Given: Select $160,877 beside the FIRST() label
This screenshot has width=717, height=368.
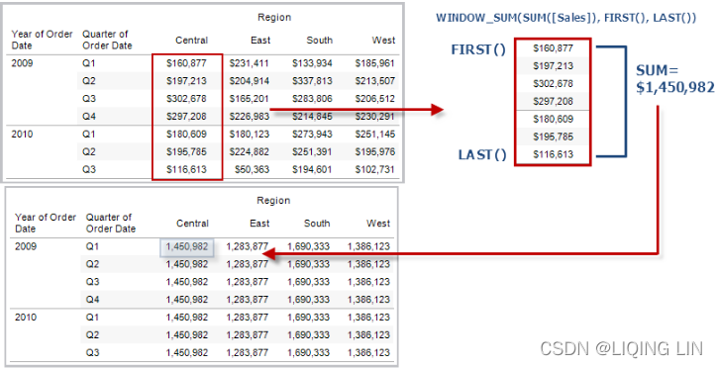Looking at the screenshot, I should click(553, 47).
